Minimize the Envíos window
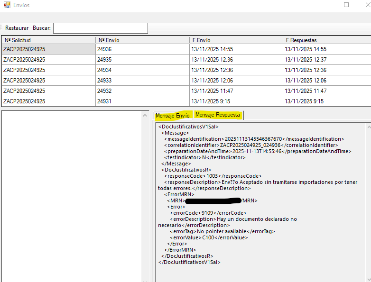Screen dimensions: 371x282 324,5
